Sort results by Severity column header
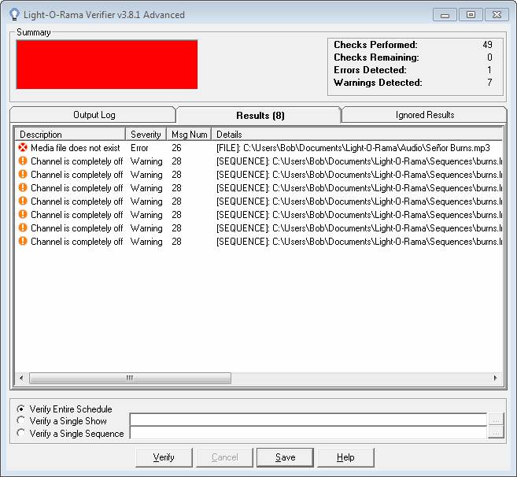 pyautogui.click(x=146, y=135)
